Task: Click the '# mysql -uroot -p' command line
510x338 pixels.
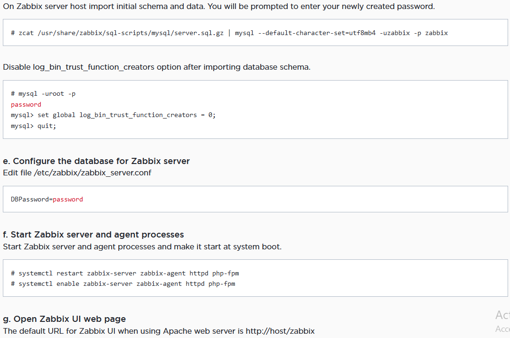Action: [x=43, y=94]
